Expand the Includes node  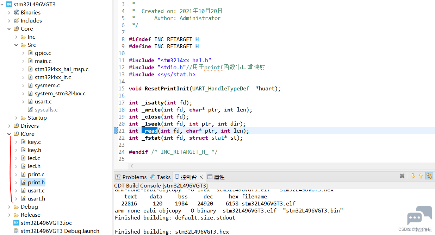[x=9, y=21]
